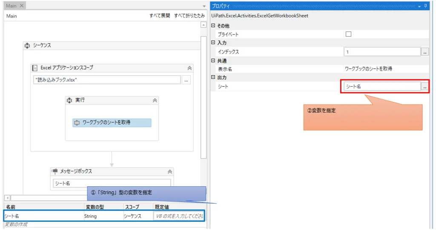
Task: Collapse the 入力 property group
Action: 213,43
